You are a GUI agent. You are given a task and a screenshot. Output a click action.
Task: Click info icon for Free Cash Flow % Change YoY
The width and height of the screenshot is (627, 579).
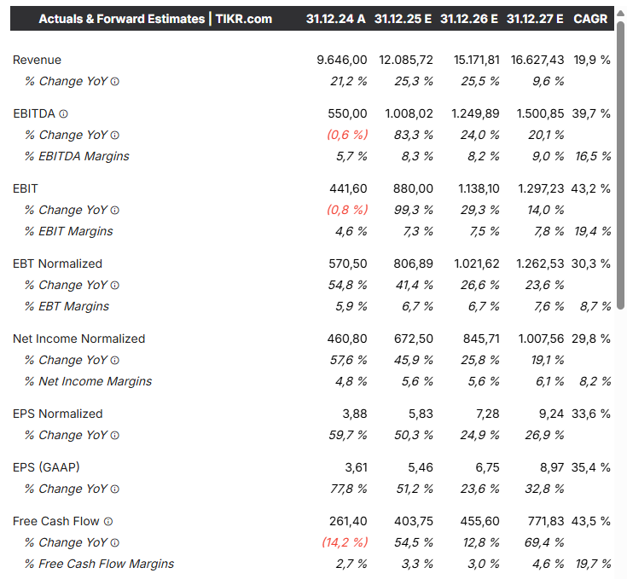pyautogui.click(x=115, y=542)
